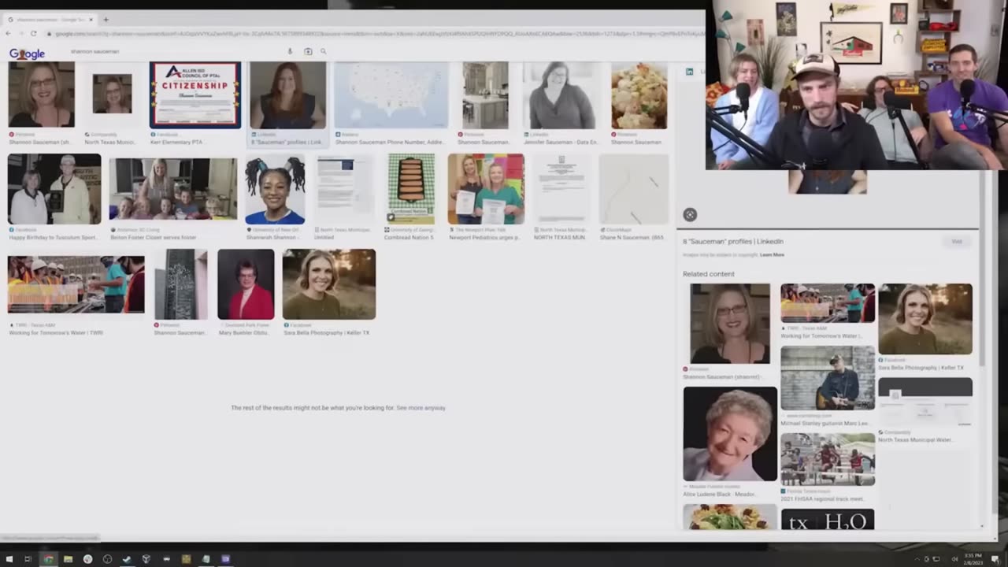Screen dimensions: 1008x567
Task: Open a new browser tab
Action: coord(106,20)
